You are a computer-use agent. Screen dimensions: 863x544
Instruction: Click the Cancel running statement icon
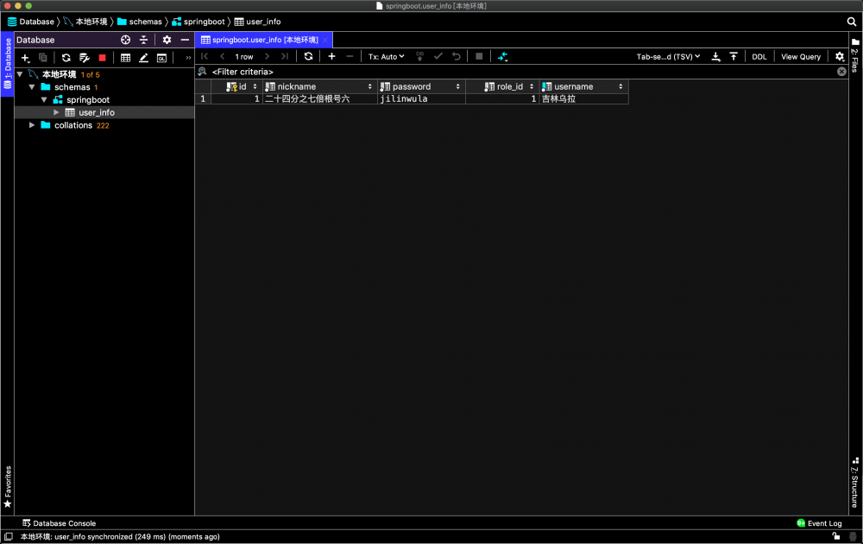coord(479,56)
